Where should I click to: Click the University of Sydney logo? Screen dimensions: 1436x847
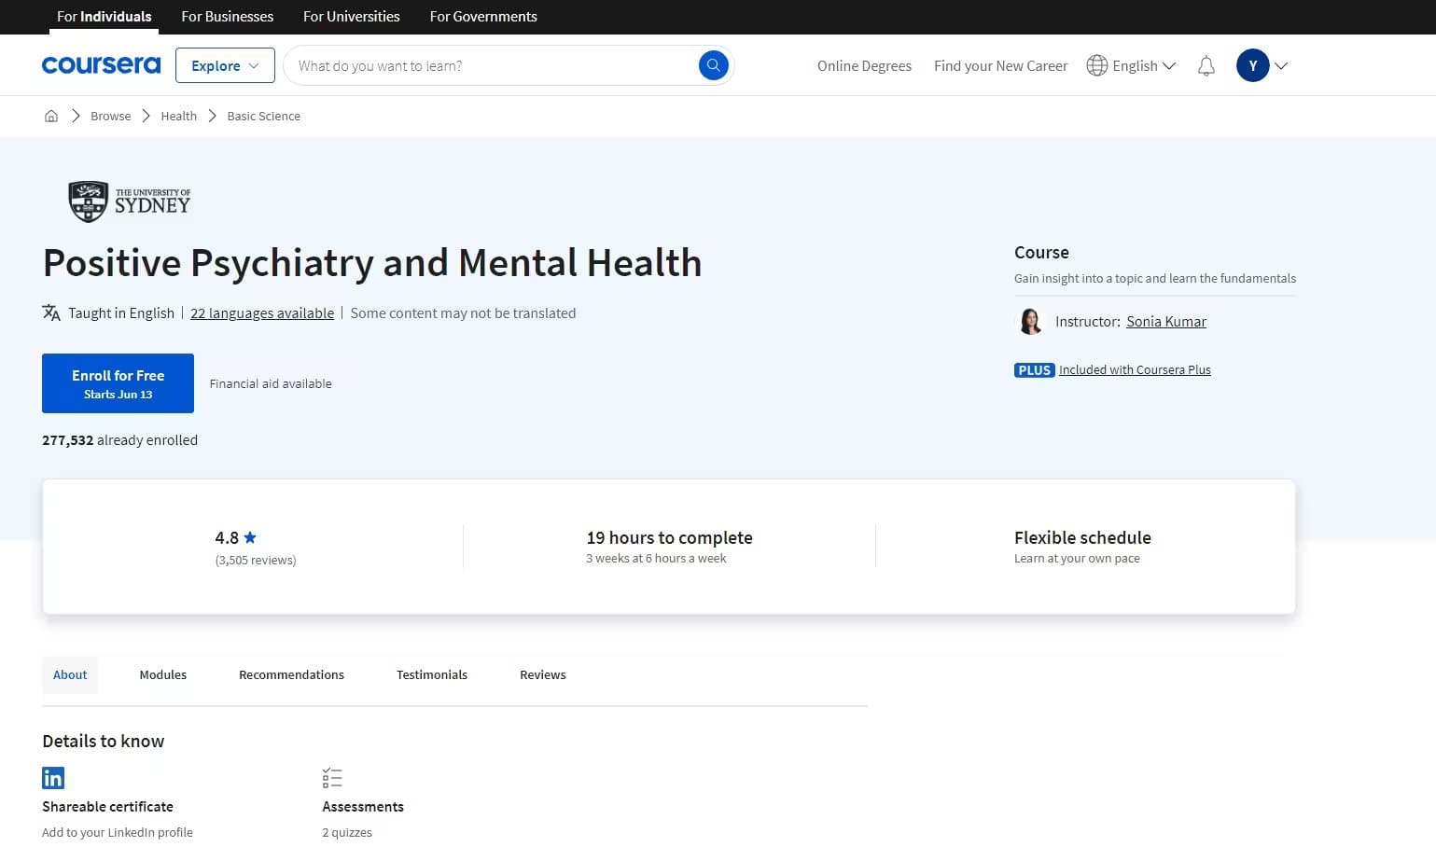coord(130,201)
